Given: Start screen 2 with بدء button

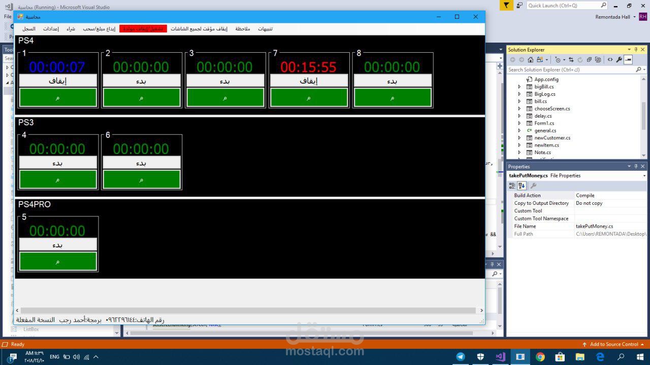Looking at the screenshot, I should click(x=142, y=80).
